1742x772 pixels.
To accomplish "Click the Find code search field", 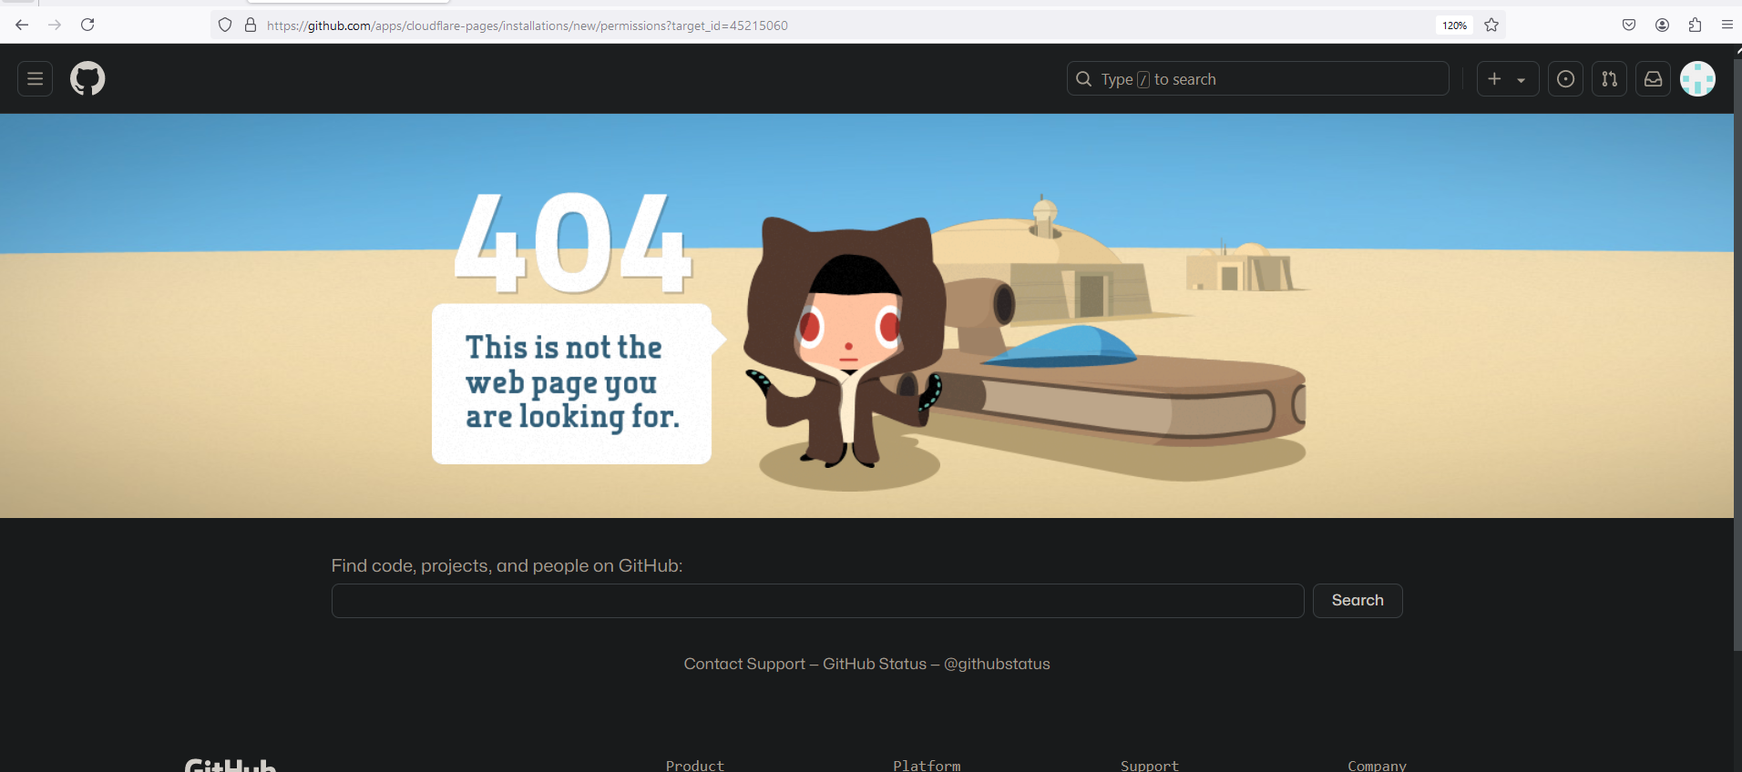I will [x=817, y=601].
